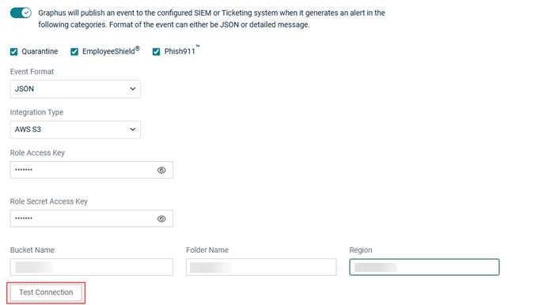Click the chevron arrow in Integration Type box

tap(133, 130)
